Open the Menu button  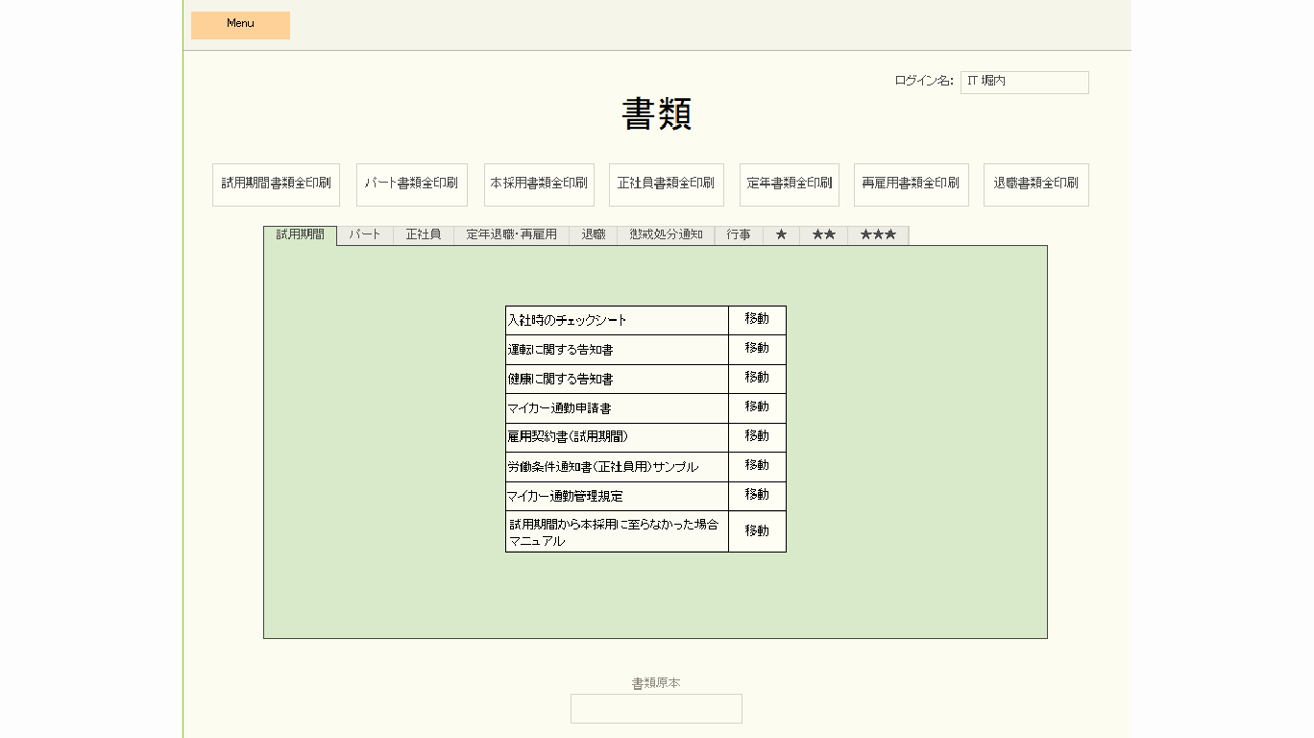point(240,25)
